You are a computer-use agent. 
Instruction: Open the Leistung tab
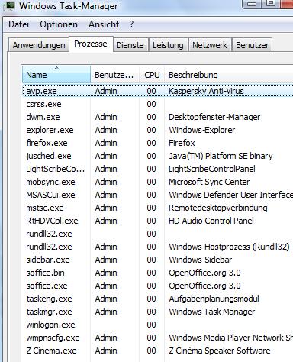coord(168,45)
